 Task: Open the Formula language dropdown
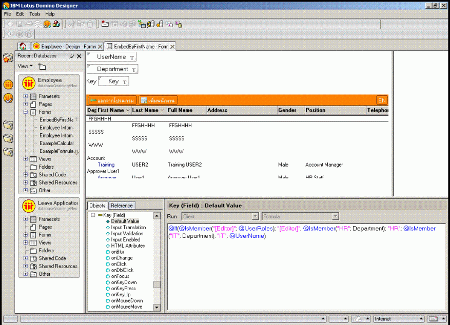335,216
